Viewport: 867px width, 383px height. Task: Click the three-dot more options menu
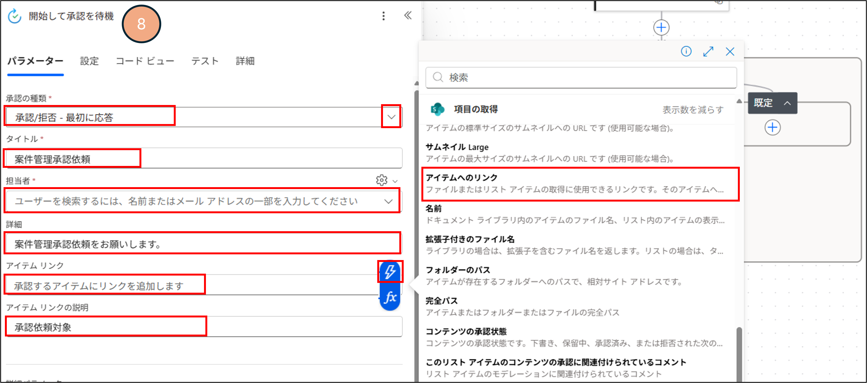pyautogui.click(x=383, y=16)
